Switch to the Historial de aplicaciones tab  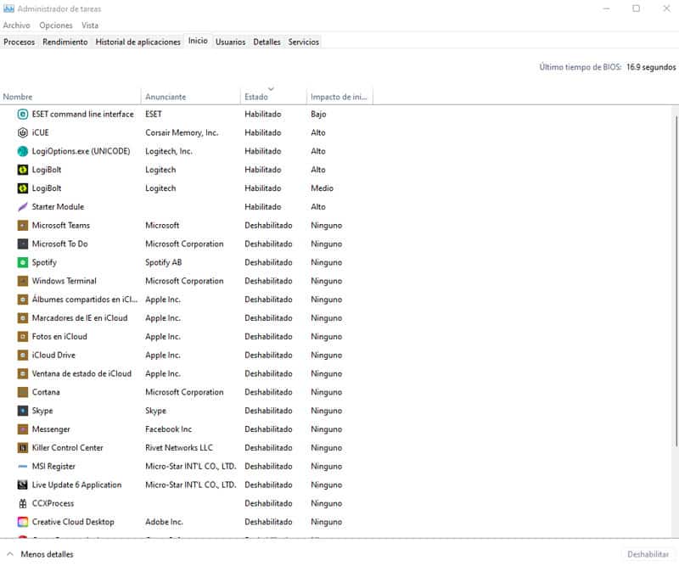(137, 42)
